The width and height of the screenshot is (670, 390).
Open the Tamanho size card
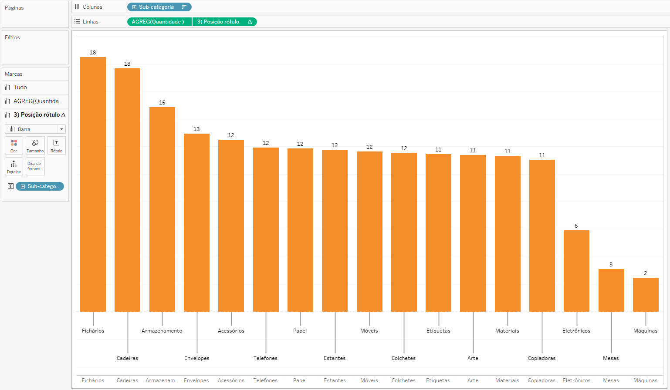35,145
